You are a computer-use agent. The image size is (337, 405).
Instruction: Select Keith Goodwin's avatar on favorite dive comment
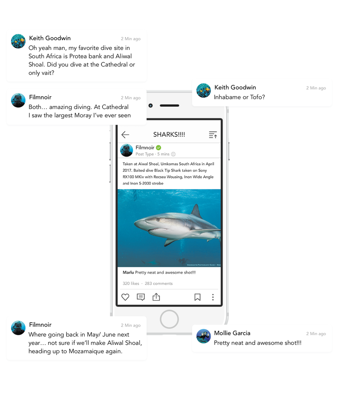pos(18,41)
